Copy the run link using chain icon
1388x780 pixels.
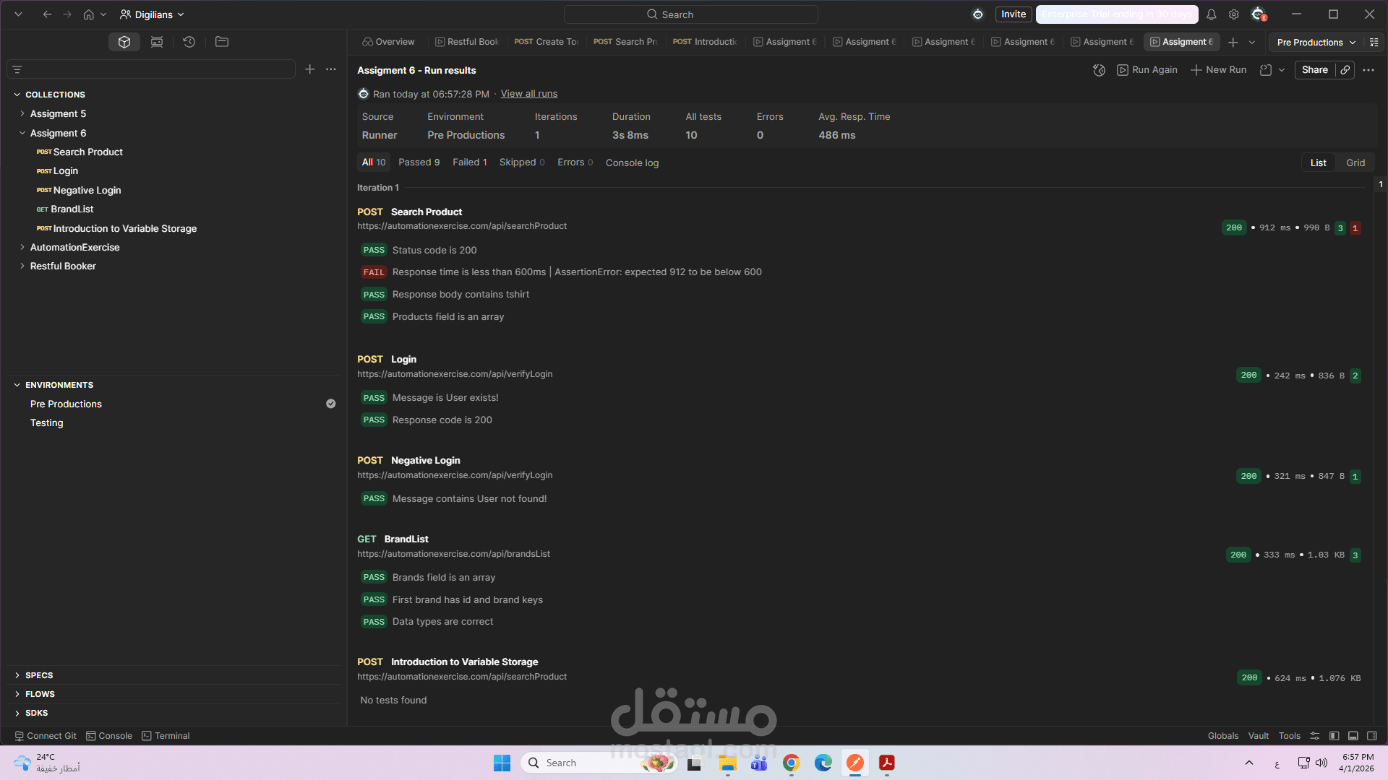(1345, 69)
